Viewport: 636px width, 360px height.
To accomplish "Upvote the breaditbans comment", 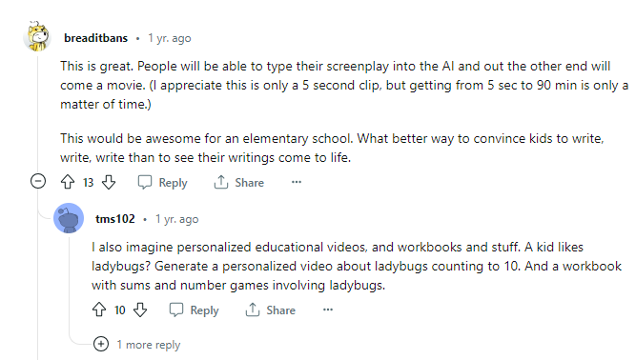I will coord(68,182).
